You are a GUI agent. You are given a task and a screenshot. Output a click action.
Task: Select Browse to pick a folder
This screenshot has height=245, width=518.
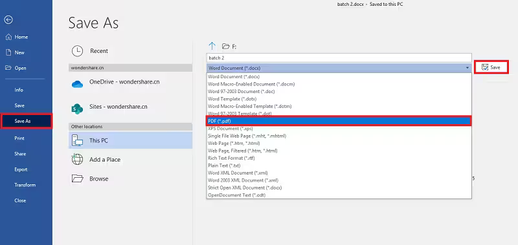[x=130, y=178]
